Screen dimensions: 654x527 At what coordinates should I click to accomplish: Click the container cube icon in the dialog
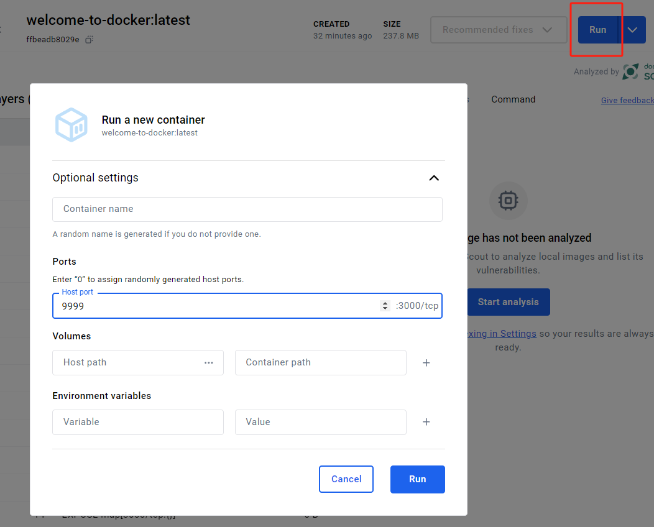(x=71, y=124)
